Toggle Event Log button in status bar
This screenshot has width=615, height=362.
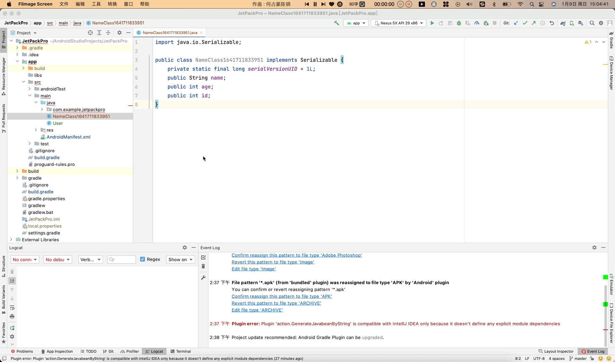coord(593,351)
